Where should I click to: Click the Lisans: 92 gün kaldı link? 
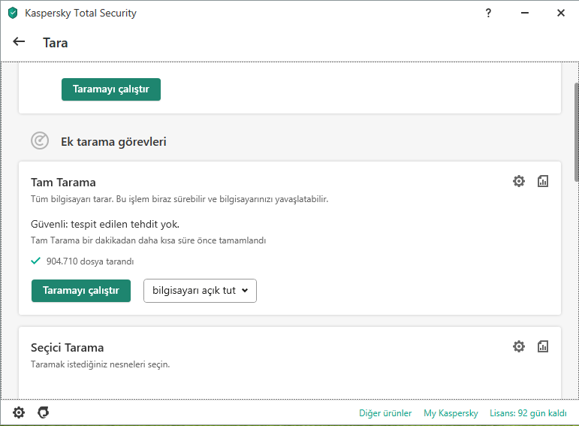click(527, 413)
